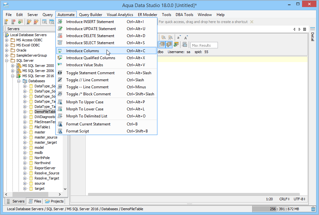Click the register server toolbar icon
Viewport: 319px width, 215px height.
tap(6, 22)
